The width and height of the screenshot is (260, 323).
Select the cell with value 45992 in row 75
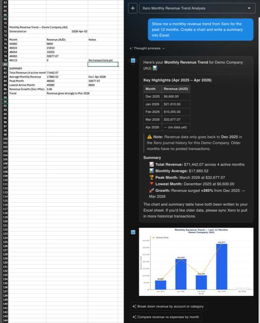pos(27,44)
